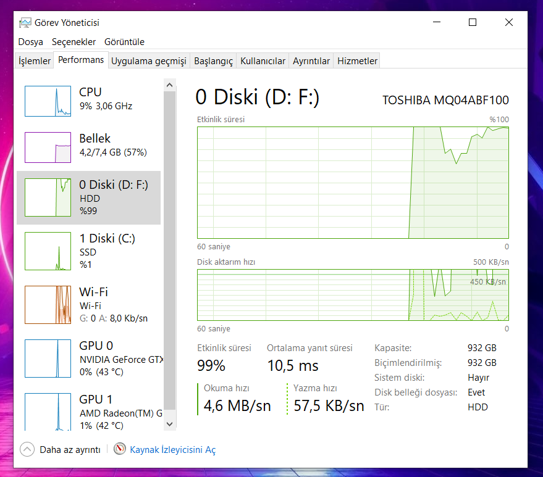This screenshot has width=543, height=477.
Task: Select the CPU mini graph thumbnail
Action: pyautogui.click(x=48, y=101)
